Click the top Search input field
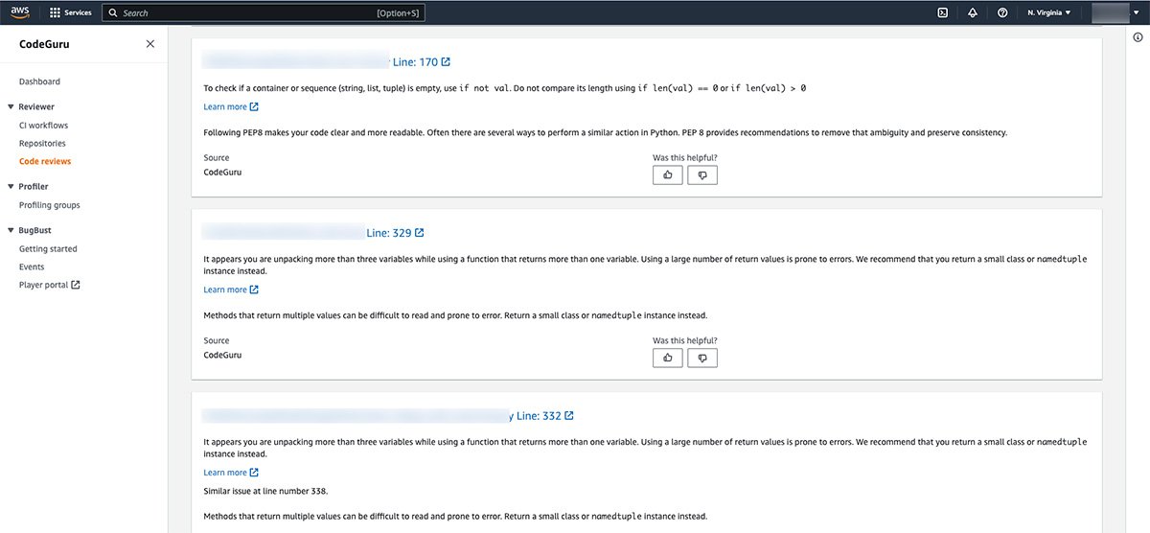The width and height of the screenshot is (1150, 533). 249,13
